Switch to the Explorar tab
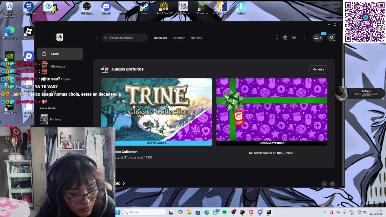 pyautogui.click(x=179, y=38)
